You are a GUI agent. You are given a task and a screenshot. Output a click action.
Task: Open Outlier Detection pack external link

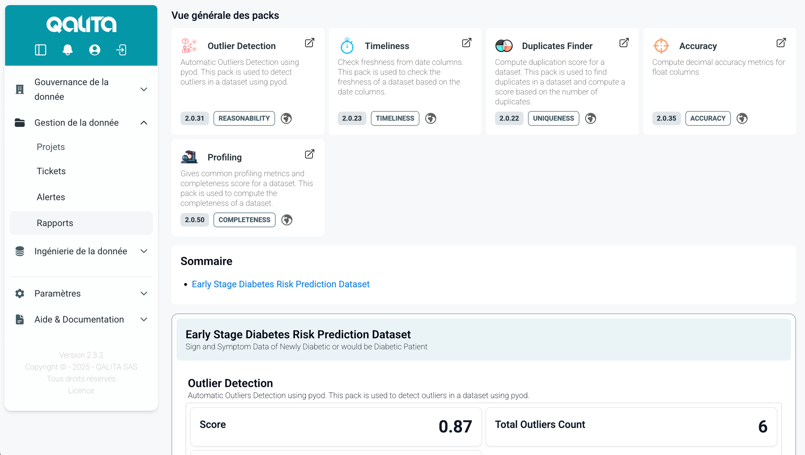[310, 43]
